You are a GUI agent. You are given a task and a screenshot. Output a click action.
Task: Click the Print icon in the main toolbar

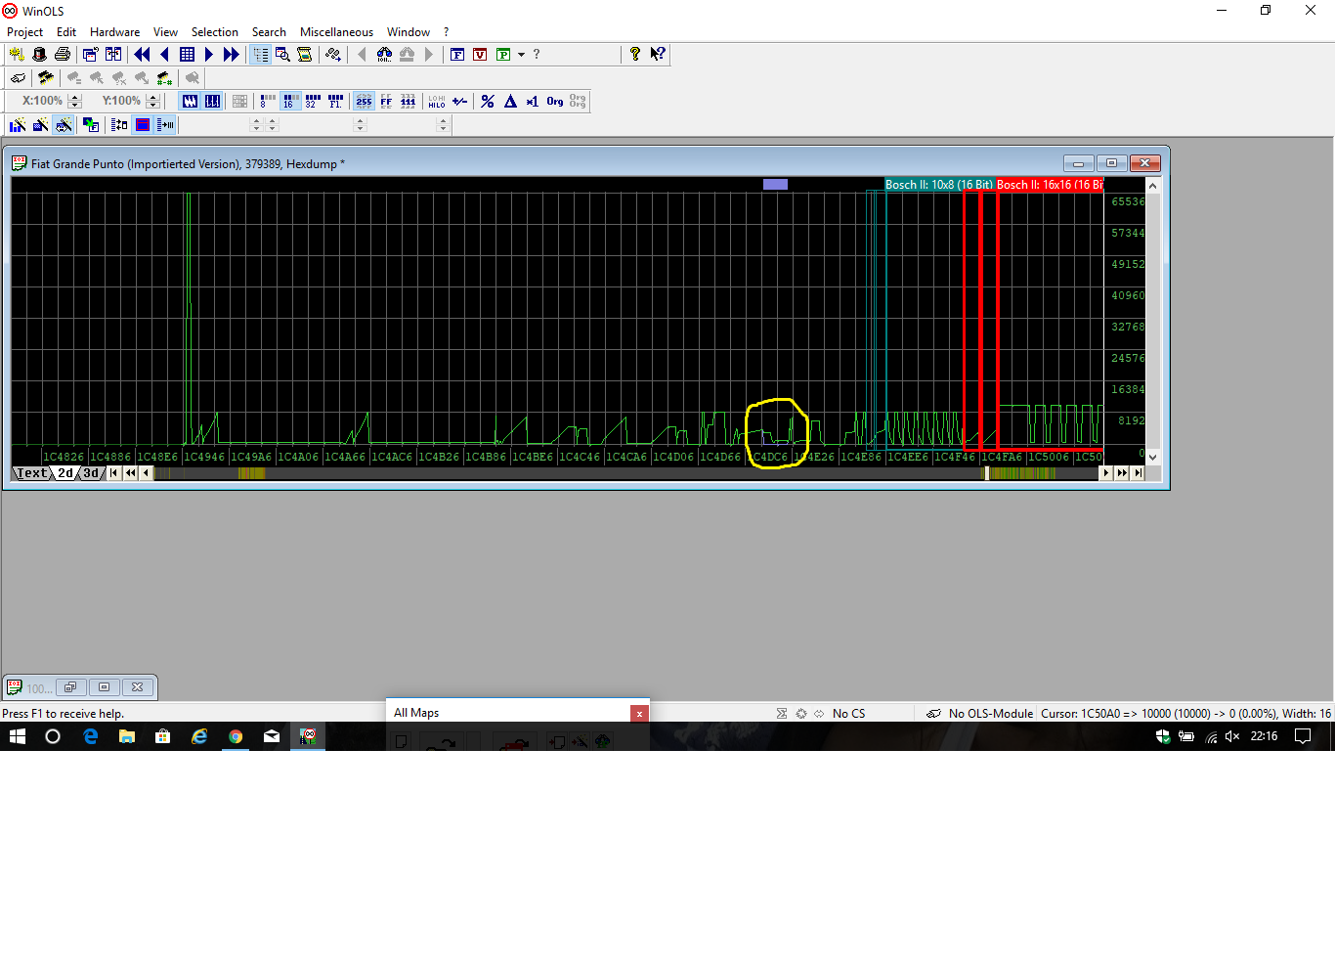pyautogui.click(x=63, y=55)
